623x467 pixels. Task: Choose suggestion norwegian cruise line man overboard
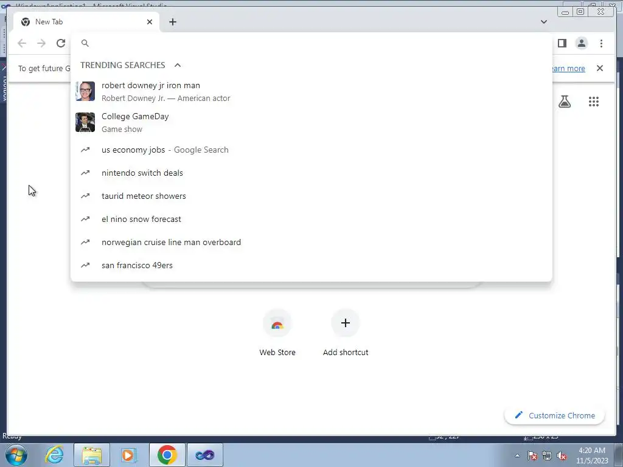click(311, 242)
